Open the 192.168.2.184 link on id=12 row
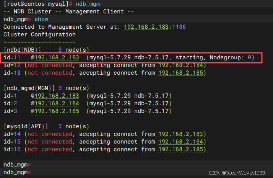This screenshot has height=178, width=273. coord(181,65)
